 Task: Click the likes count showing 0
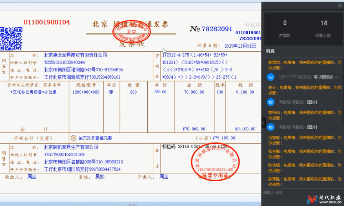pos(284,23)
